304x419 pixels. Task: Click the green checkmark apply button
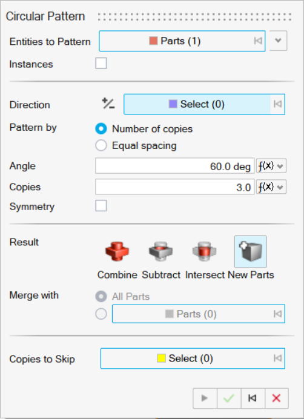pyautogui.click(x=229, y=398)
